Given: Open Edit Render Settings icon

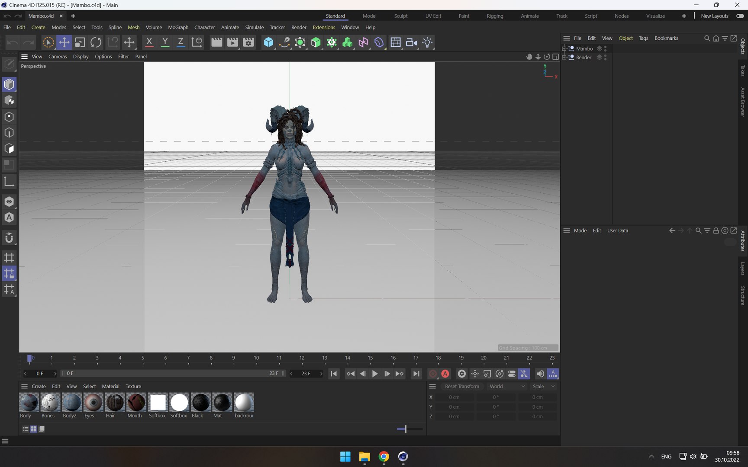Looking at the screenshot, I should (248, 42).
